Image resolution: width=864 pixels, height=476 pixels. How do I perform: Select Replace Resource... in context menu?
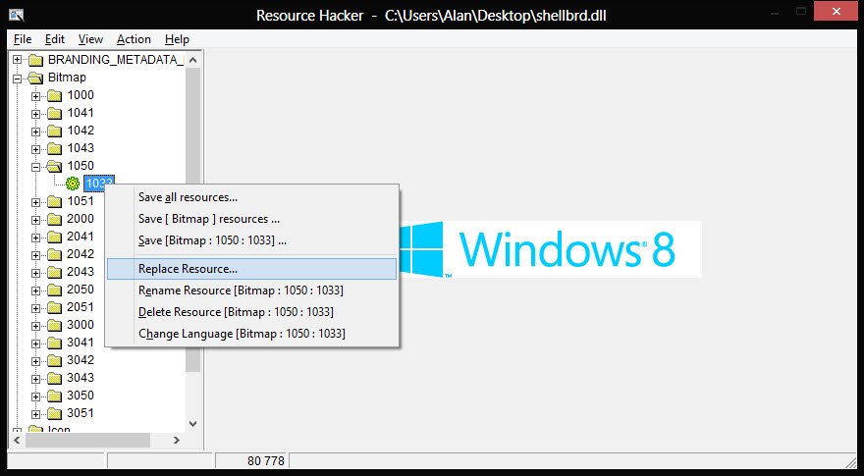click(x=251, y=269)
